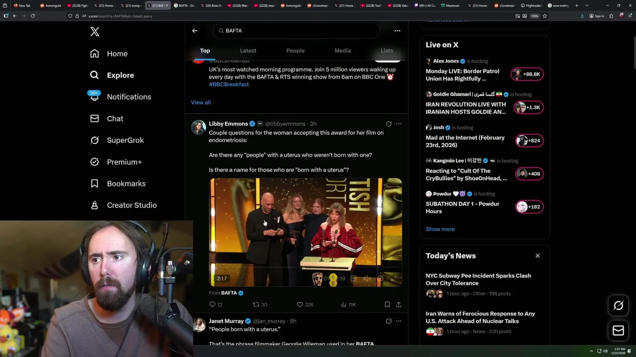This screenshot has width=636, height=357.
Task: Open more options on Janet Murray post
Action: (398, 321)
